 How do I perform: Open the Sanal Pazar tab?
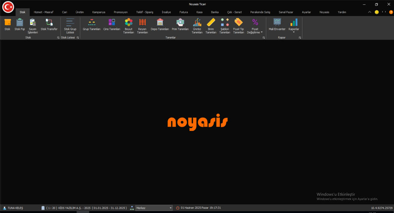click(286, 12)
